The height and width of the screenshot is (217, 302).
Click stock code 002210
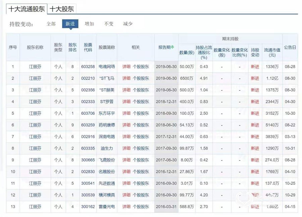pyautogui.click(x=88, y=78)
